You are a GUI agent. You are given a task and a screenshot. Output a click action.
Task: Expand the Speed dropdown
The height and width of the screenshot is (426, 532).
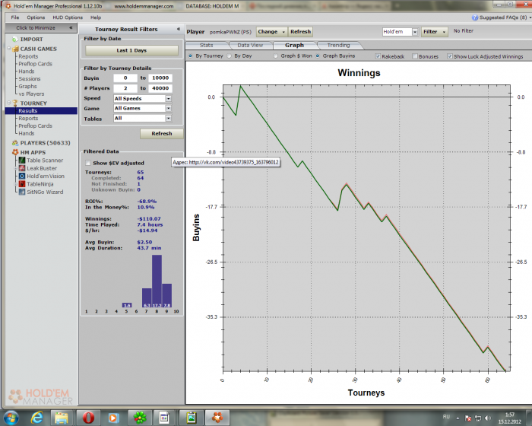point(168,98)
